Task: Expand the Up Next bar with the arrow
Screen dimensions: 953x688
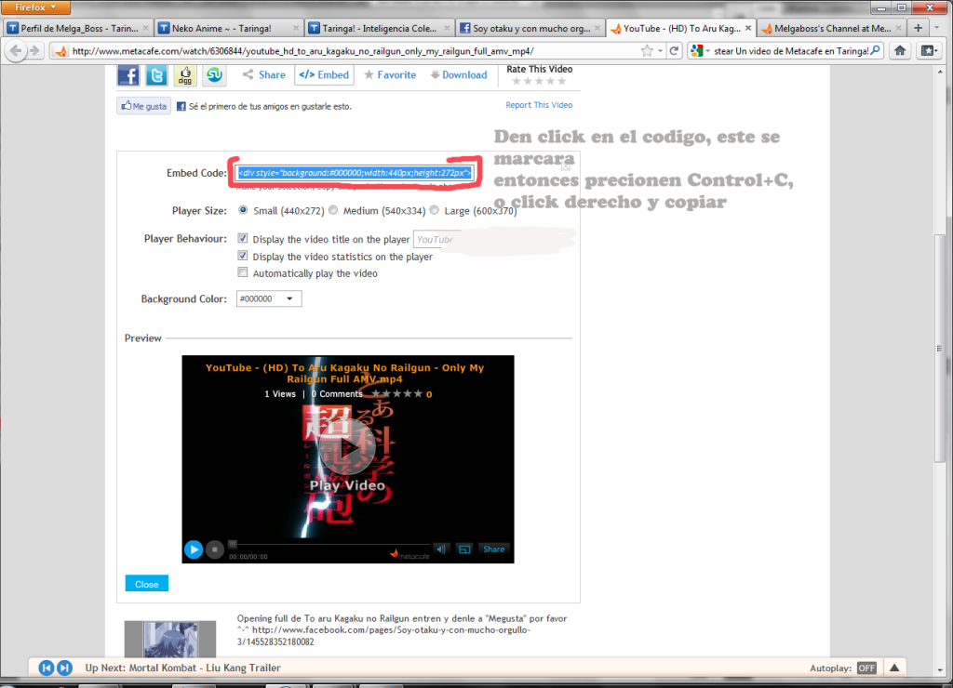Action: point(894,668)
